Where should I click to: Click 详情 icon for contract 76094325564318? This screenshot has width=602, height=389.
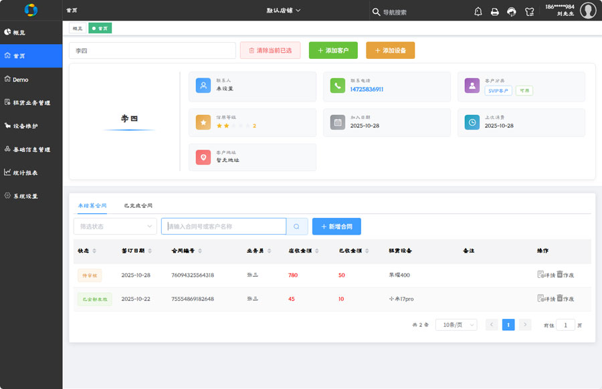pyautogui.click(x=541, y=275)
